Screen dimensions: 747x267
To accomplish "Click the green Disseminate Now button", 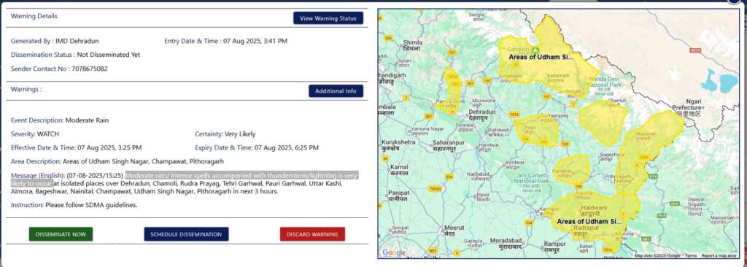I will (x=61, y=234).
